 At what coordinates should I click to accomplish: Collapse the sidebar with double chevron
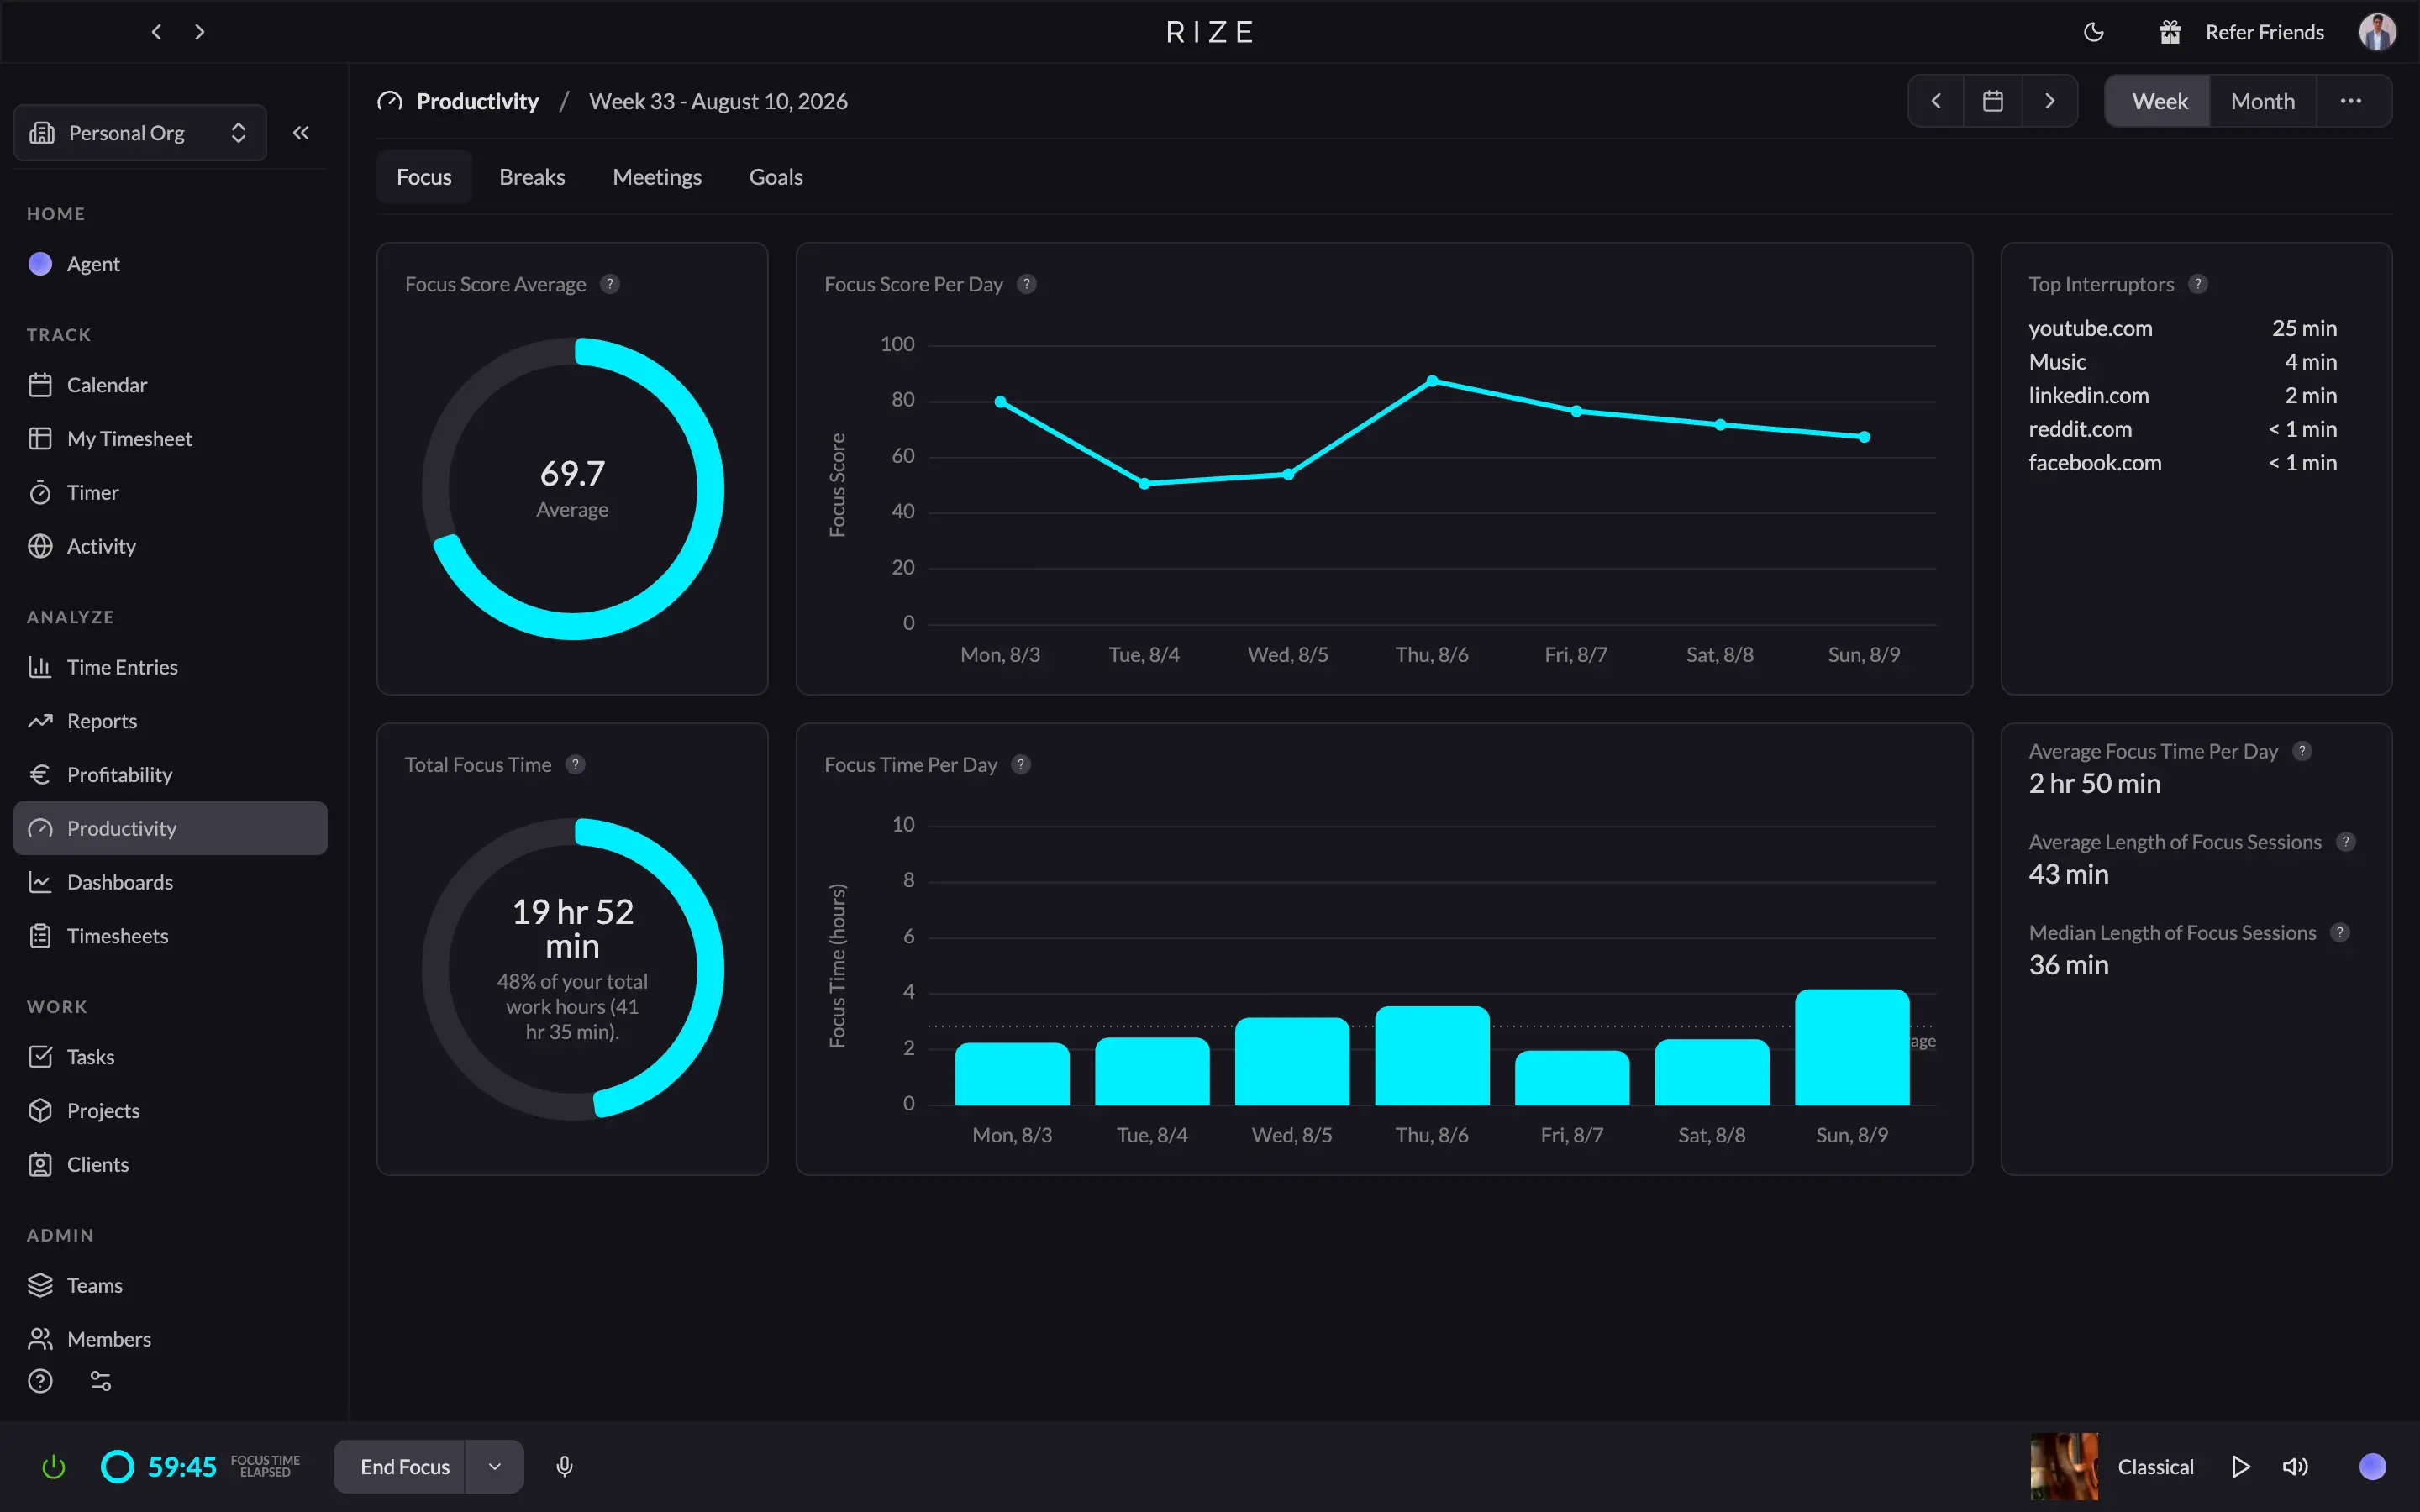(x=300, y=133)
